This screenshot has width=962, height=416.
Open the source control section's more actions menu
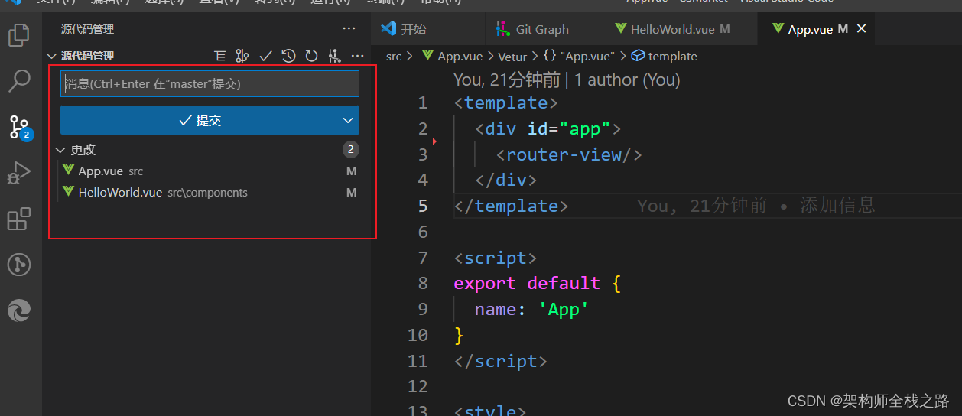pyautogui.click(x=357, y=56)
